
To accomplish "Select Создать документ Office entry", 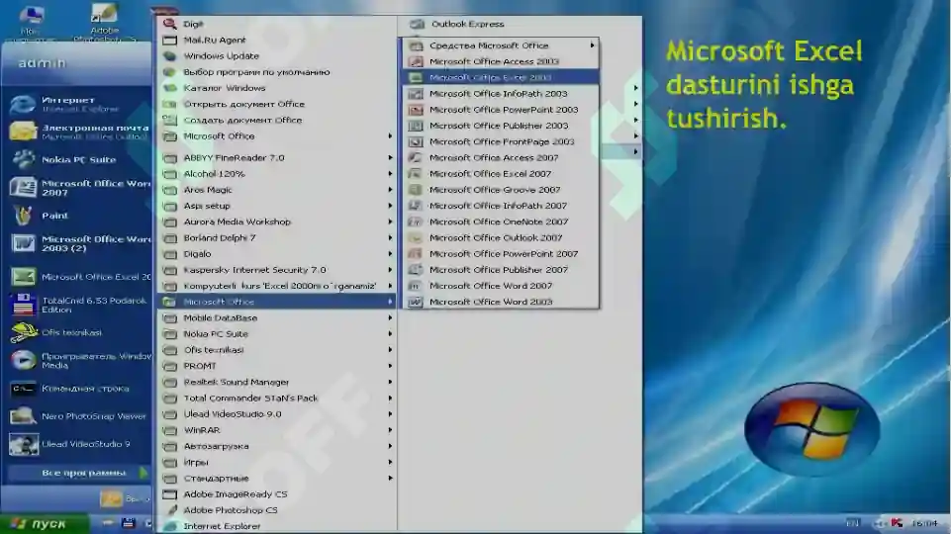I will coord(277,120).
